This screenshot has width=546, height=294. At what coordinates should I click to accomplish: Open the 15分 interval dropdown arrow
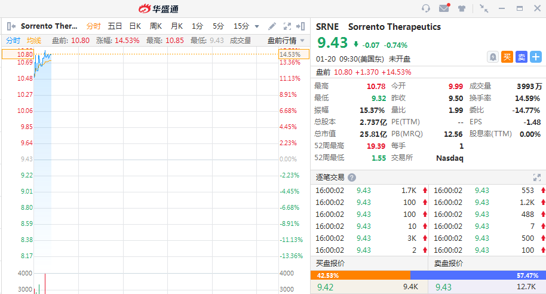[257, 26]
